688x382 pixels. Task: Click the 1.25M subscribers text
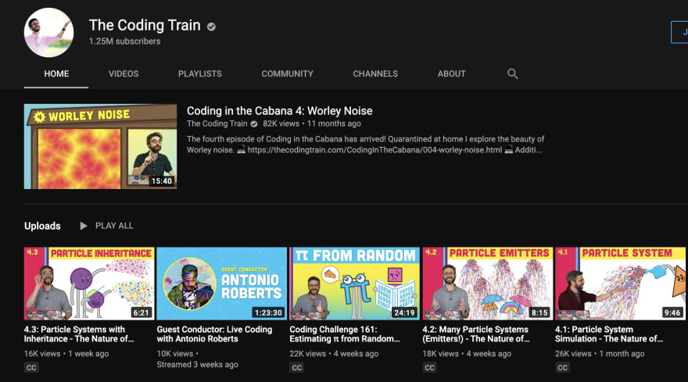124,41
